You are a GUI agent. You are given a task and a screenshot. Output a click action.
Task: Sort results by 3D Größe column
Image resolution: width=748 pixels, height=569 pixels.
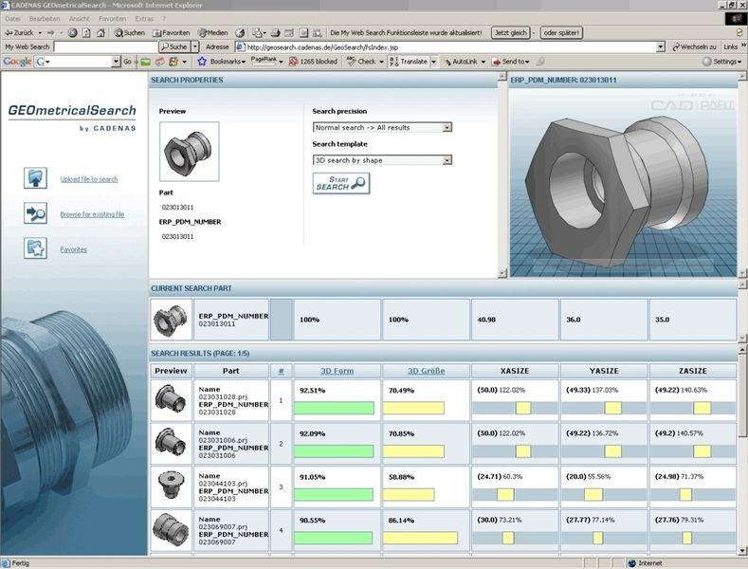(426, 371)
